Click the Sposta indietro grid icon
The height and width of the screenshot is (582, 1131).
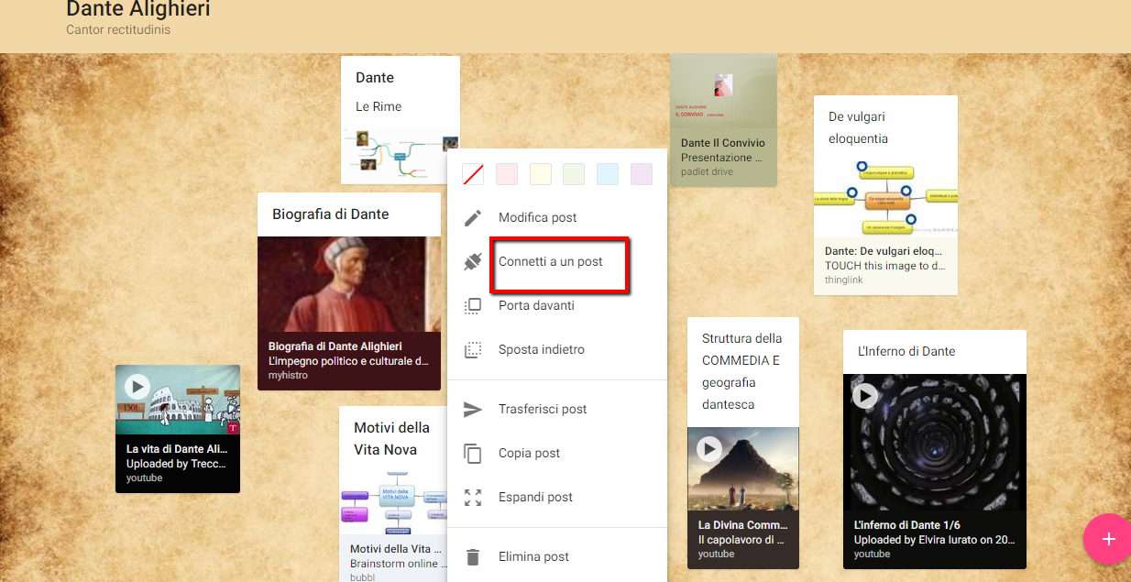point(473,349)
